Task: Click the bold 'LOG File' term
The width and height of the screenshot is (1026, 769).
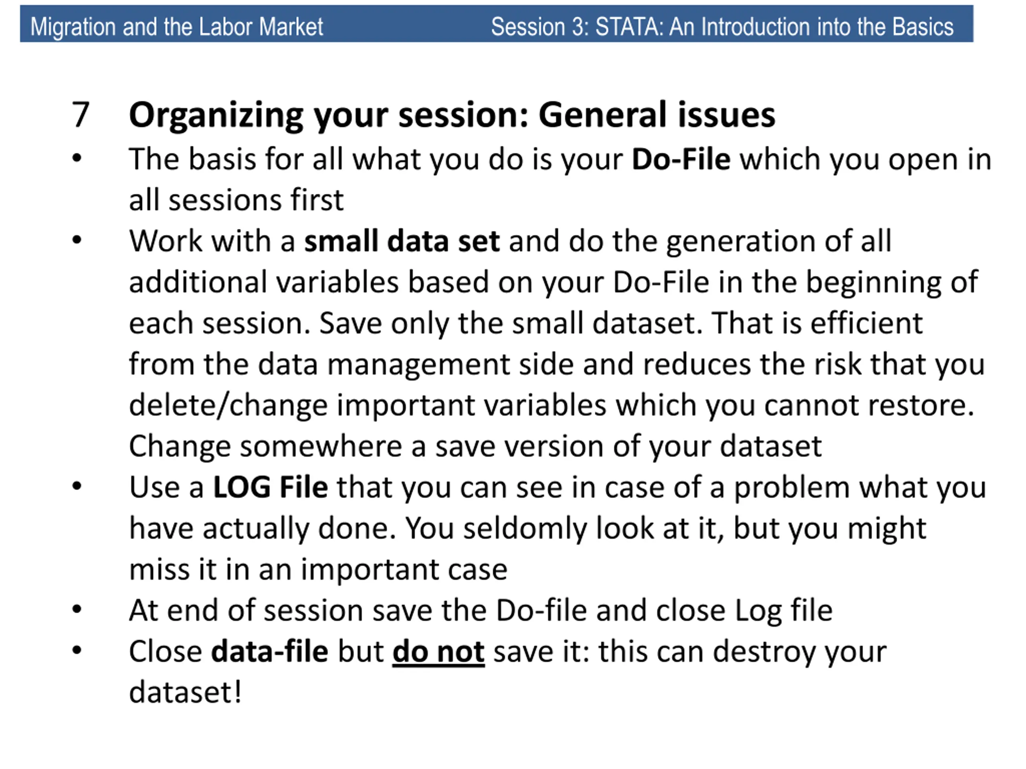Action: tap(270, 488)
